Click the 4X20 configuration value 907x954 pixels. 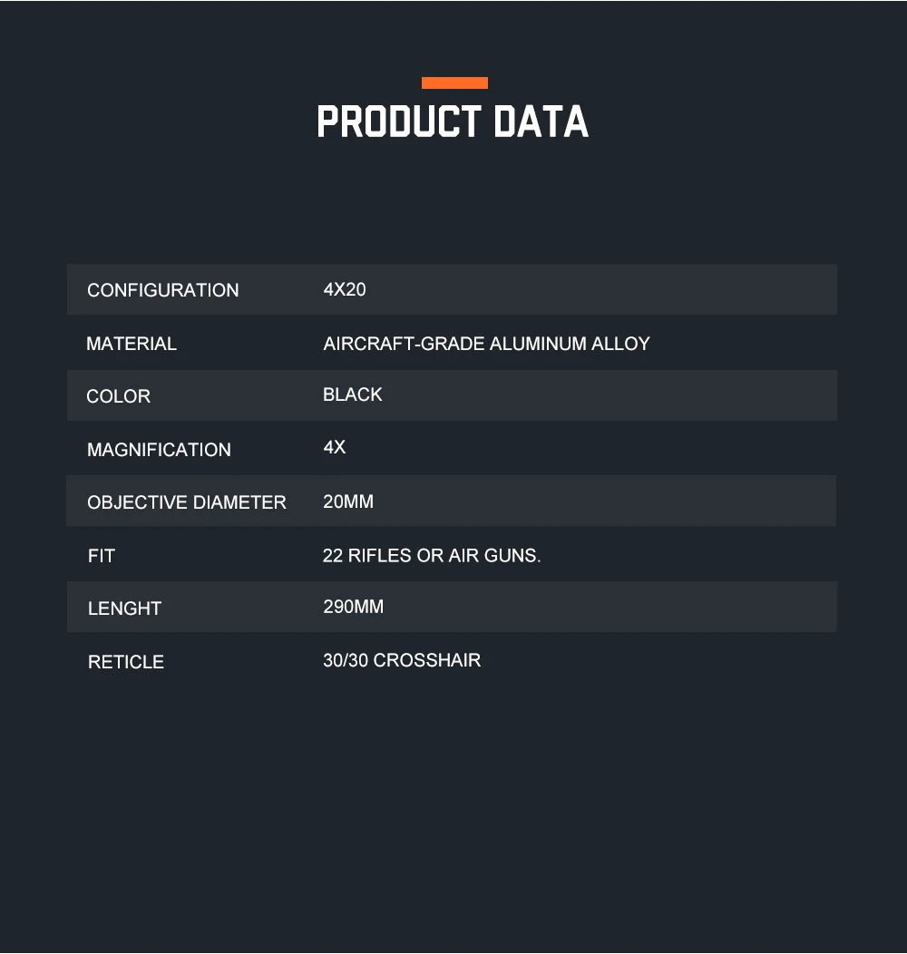(x=345, y=289)
